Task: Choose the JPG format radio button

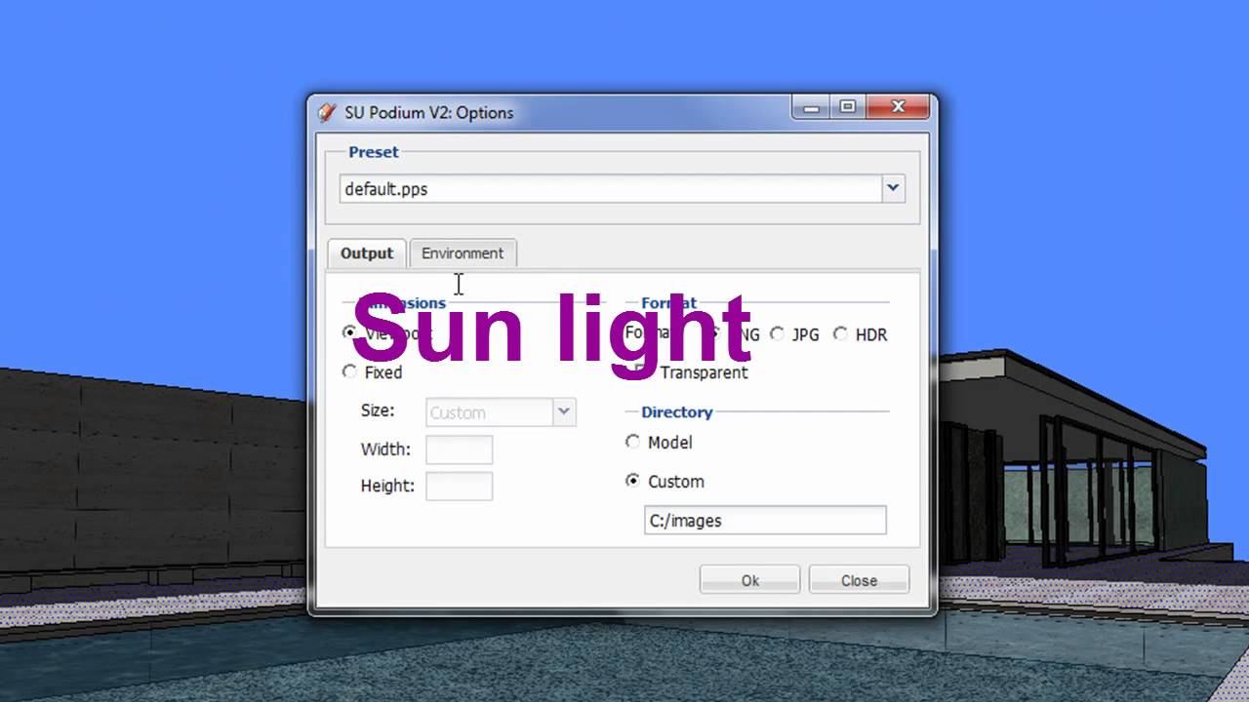Action: tap(777, 333)
